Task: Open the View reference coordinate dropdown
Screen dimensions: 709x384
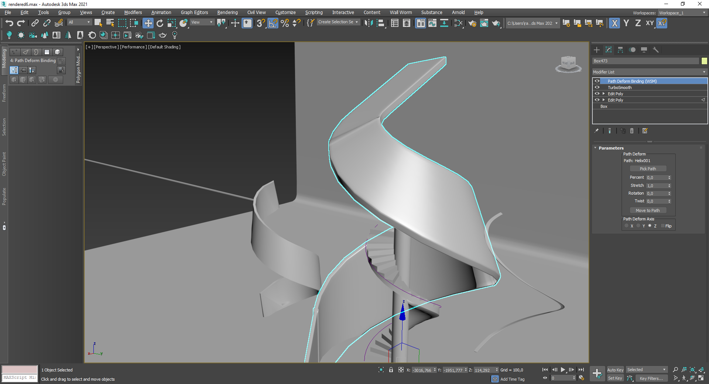Action: [202, 23]
